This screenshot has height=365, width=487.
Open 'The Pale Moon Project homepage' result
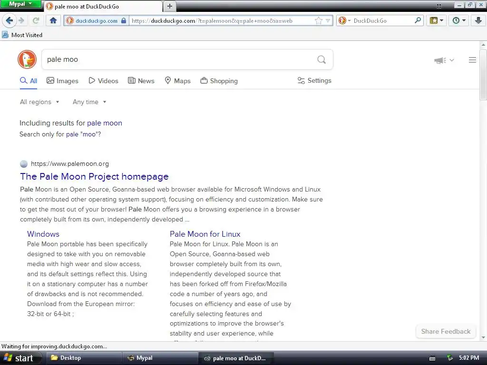click(95, 176)
